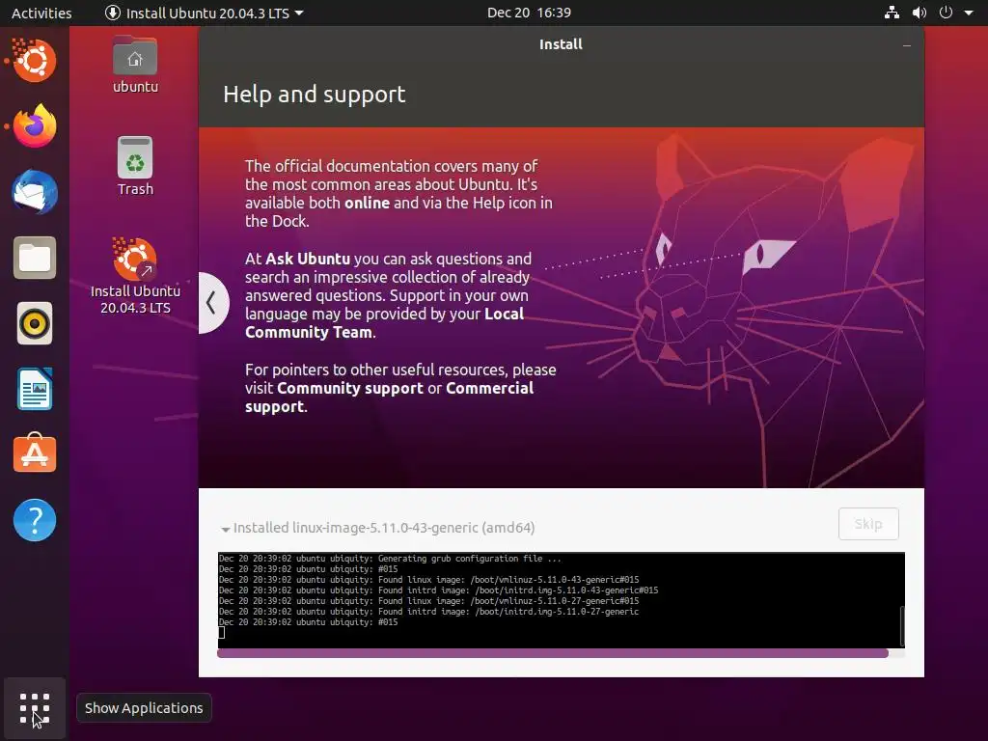Screen dimensions: 988x741
Task: Open the Help icon in dock
Action: pos(35,520)
